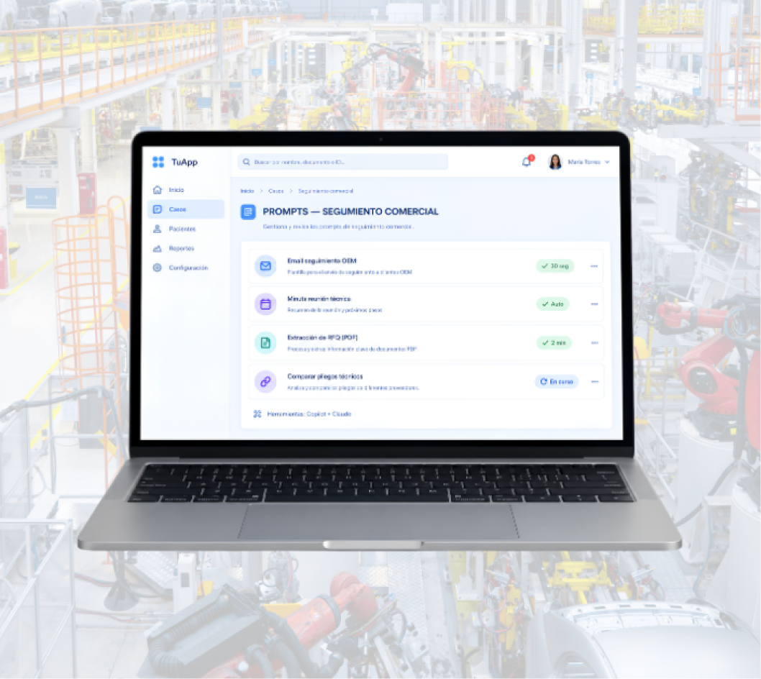Click the Comparar pliegos link icon
The image size is (761, 679).
tap(265, 382)
